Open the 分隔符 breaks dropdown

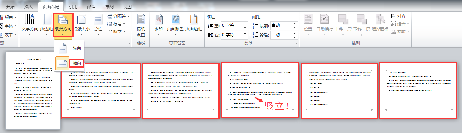(x=118, y=16)
